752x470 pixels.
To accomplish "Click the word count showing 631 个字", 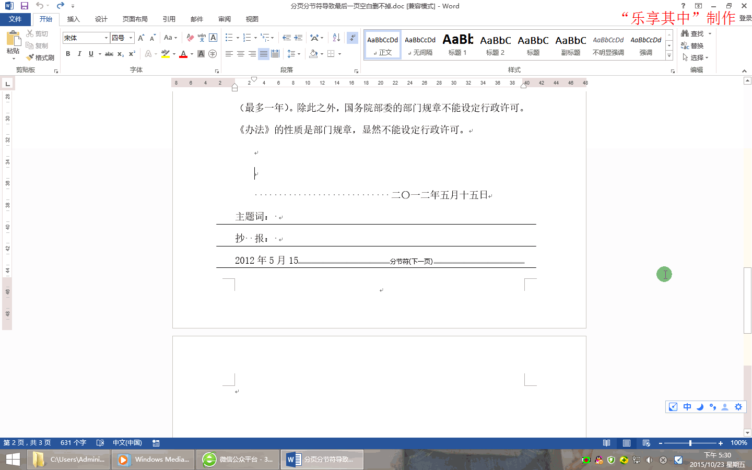I will click(73, 443).
